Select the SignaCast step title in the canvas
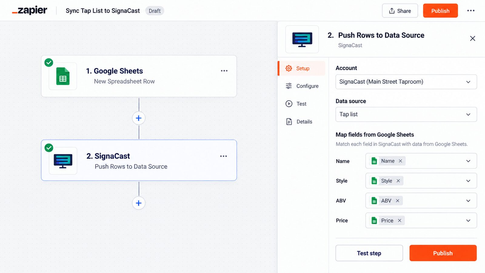The height and width of the screenshot is (273, 485). 108,156
